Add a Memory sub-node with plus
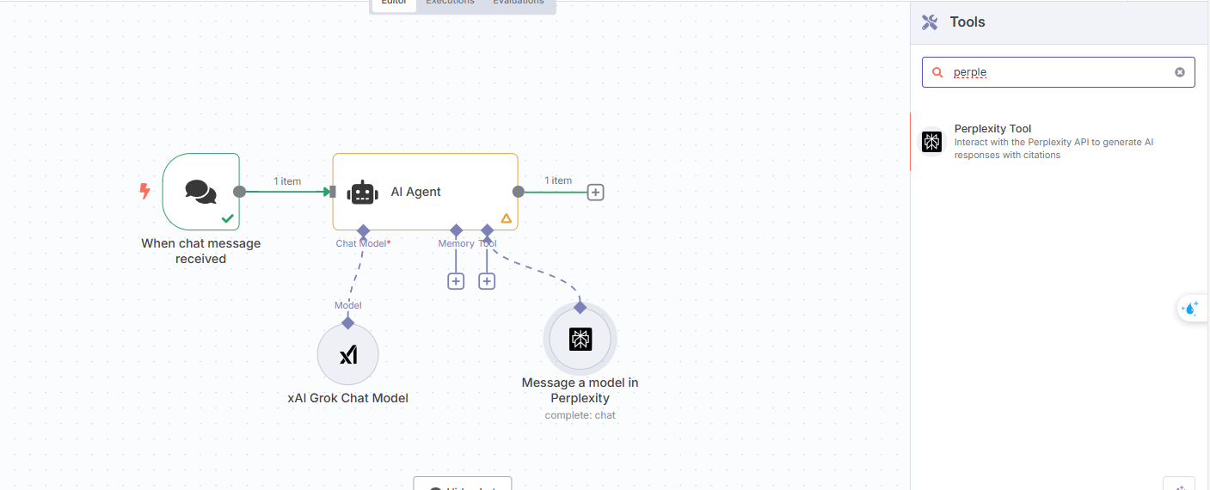This screenshot has width=1210, height=490. [456, 281]
